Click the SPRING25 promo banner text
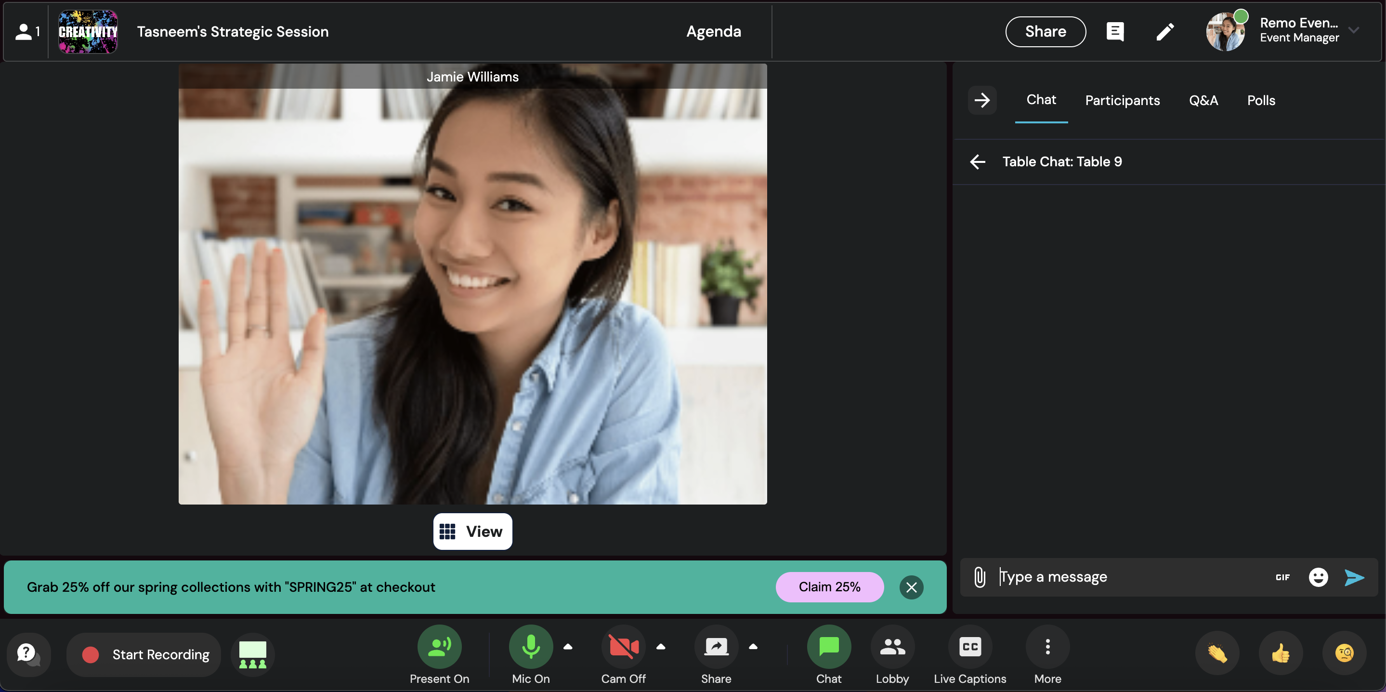The width and height of the screenshot is (1386, 692). [x=231, y=587]
